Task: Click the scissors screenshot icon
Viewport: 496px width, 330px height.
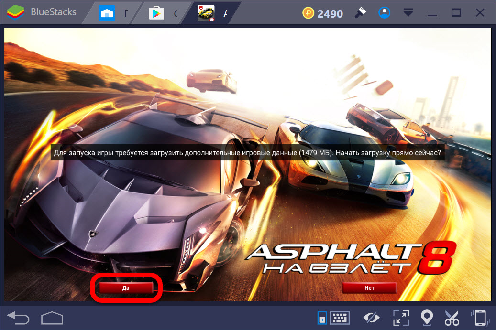Action: click(x=452, y=318)
